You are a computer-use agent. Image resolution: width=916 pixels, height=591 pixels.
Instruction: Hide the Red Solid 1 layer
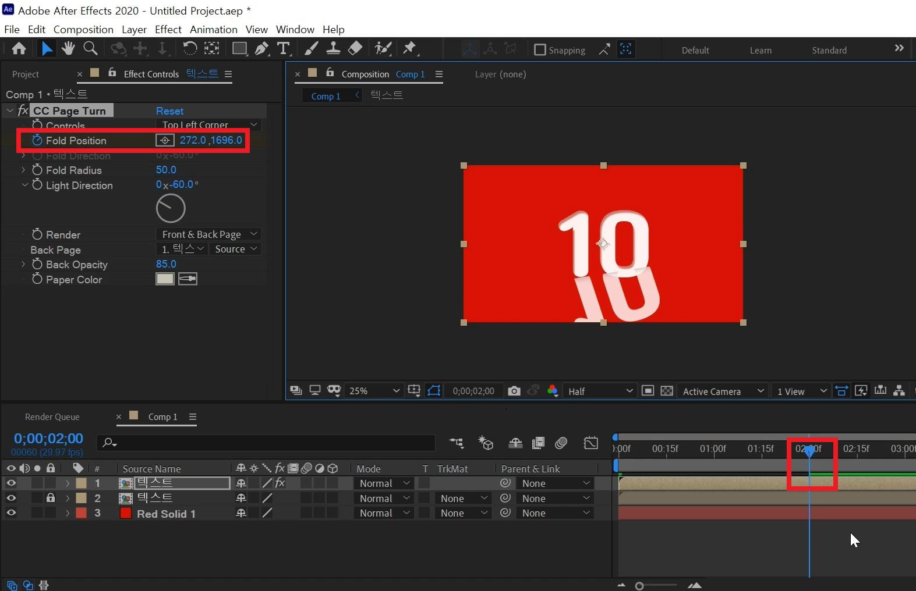click(11, 513)
